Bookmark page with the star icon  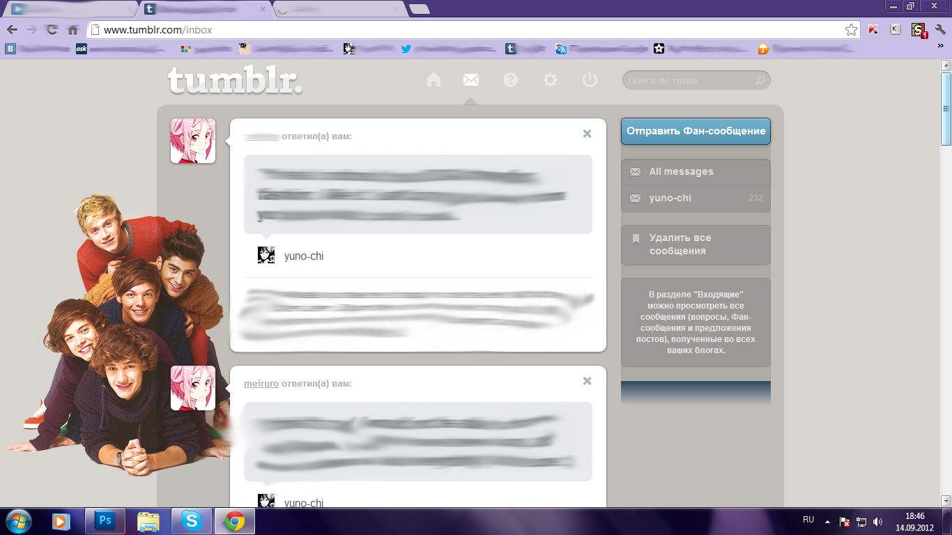(851, 30)
